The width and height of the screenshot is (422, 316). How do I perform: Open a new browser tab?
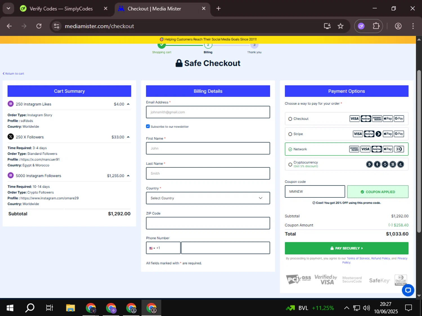point(219,8)
